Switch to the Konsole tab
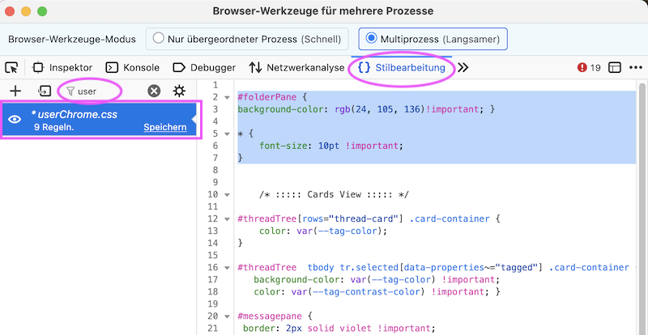The height and width of the screenshot is (335, 648). tap(132, 68)
